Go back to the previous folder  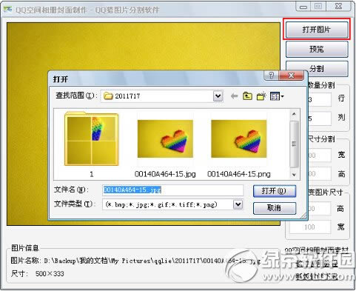point(234,96)
